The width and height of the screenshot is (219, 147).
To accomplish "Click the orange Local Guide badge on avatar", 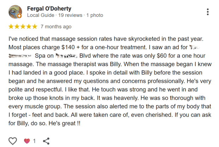I will 19,16.
